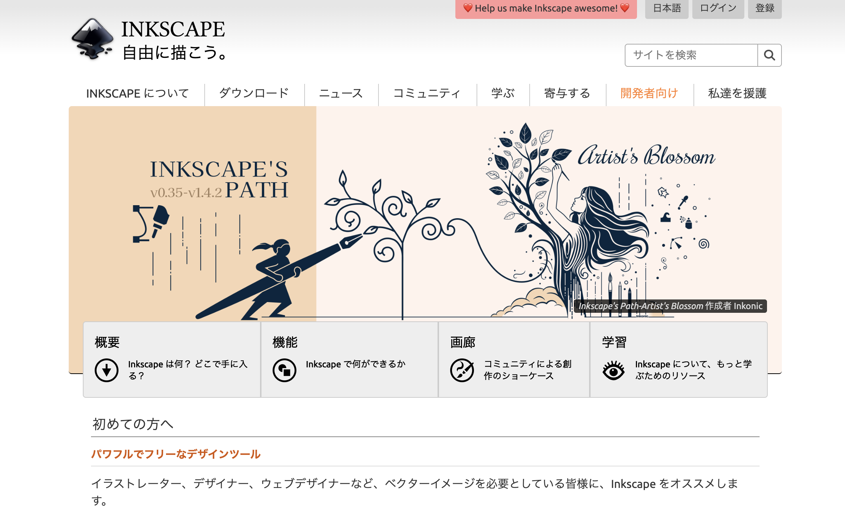The width and height of the screenshot is (845, 518).
Task: Open the 日本語 language selector
Action: (x=667, y=9)
